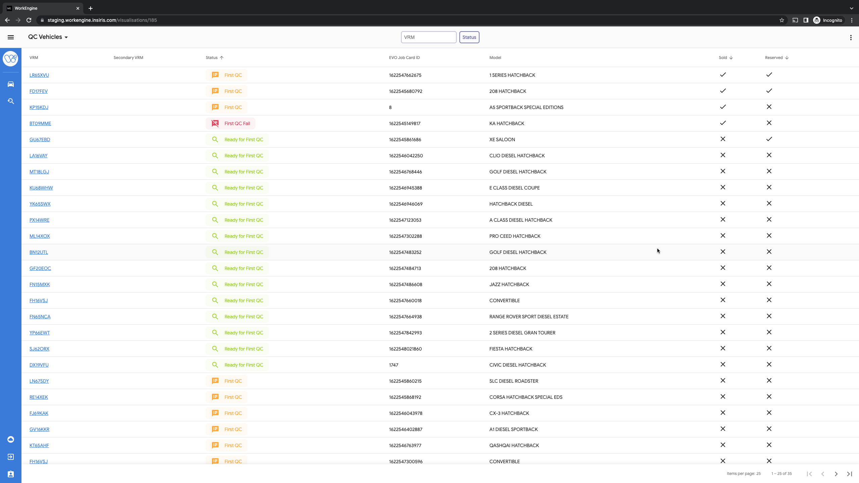The image size is (859, 483).
Task: Click the logout icon in sidebar
Action: [x=11, y=457]
